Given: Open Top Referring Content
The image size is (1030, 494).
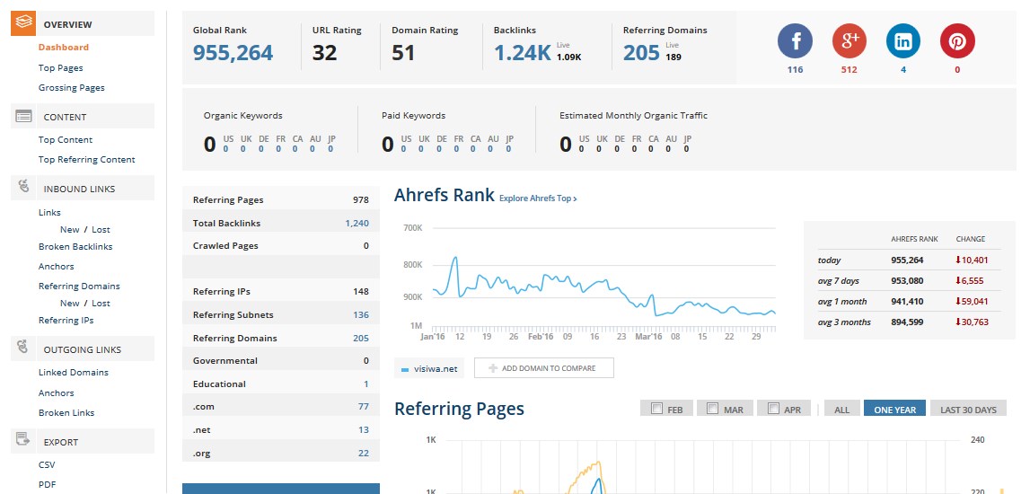Looking at the screenshot, I should click(x=87, y=159).
